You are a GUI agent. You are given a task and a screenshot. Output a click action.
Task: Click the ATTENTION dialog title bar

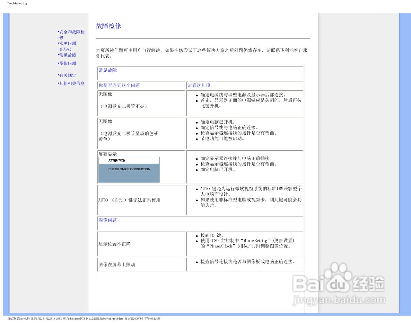coord(128,160)
